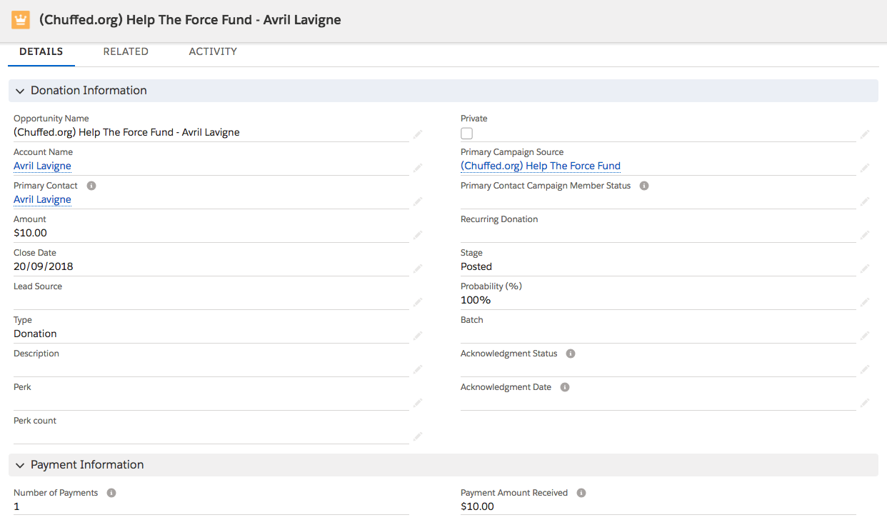Viewport: 887px width, 520px height.
Task: Click the info icon beside Primary Contact
Action: tap(91, 186)
